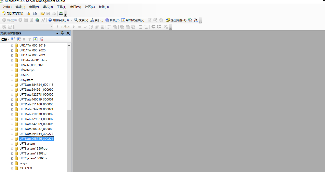Click the disconnect server icon in Object Explorer
This screenshot has width=325, height=172.
(19, 39)
